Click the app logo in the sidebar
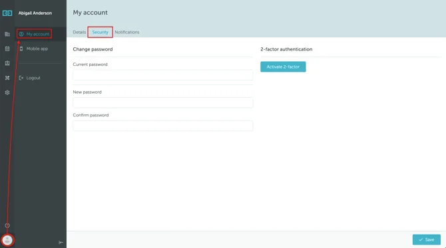Viewport: 446px width, 248px height. pos(7,13)
